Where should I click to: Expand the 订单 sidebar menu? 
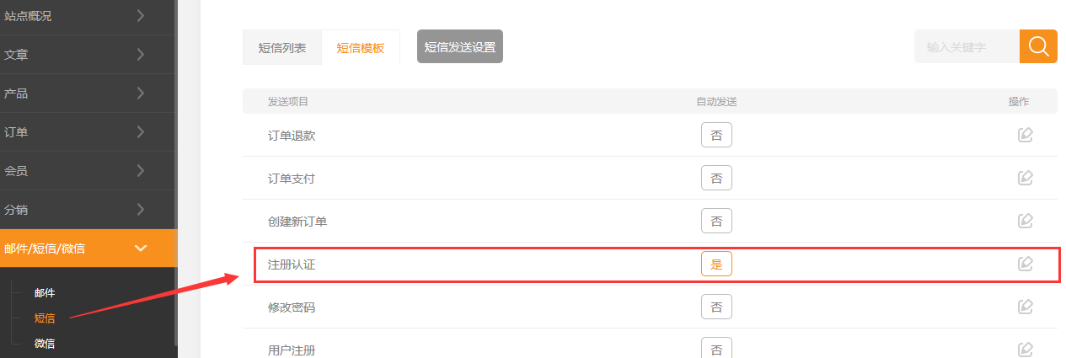pyautogui.click(x=88, y=132)
